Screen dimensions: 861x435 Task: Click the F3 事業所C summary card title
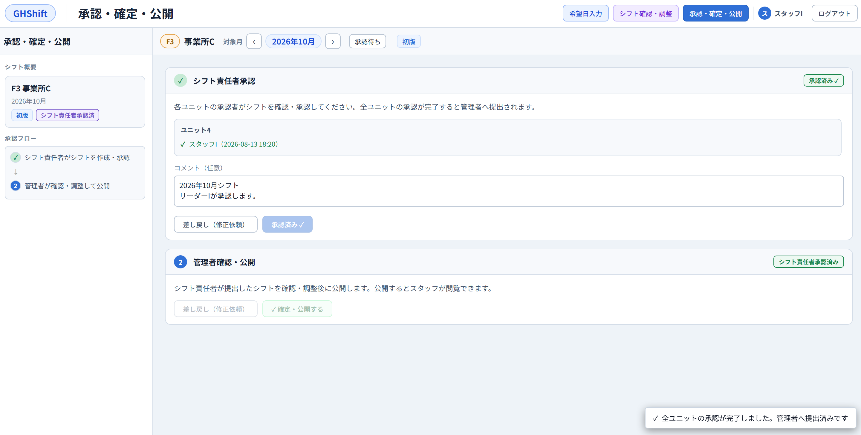point(31,88)
